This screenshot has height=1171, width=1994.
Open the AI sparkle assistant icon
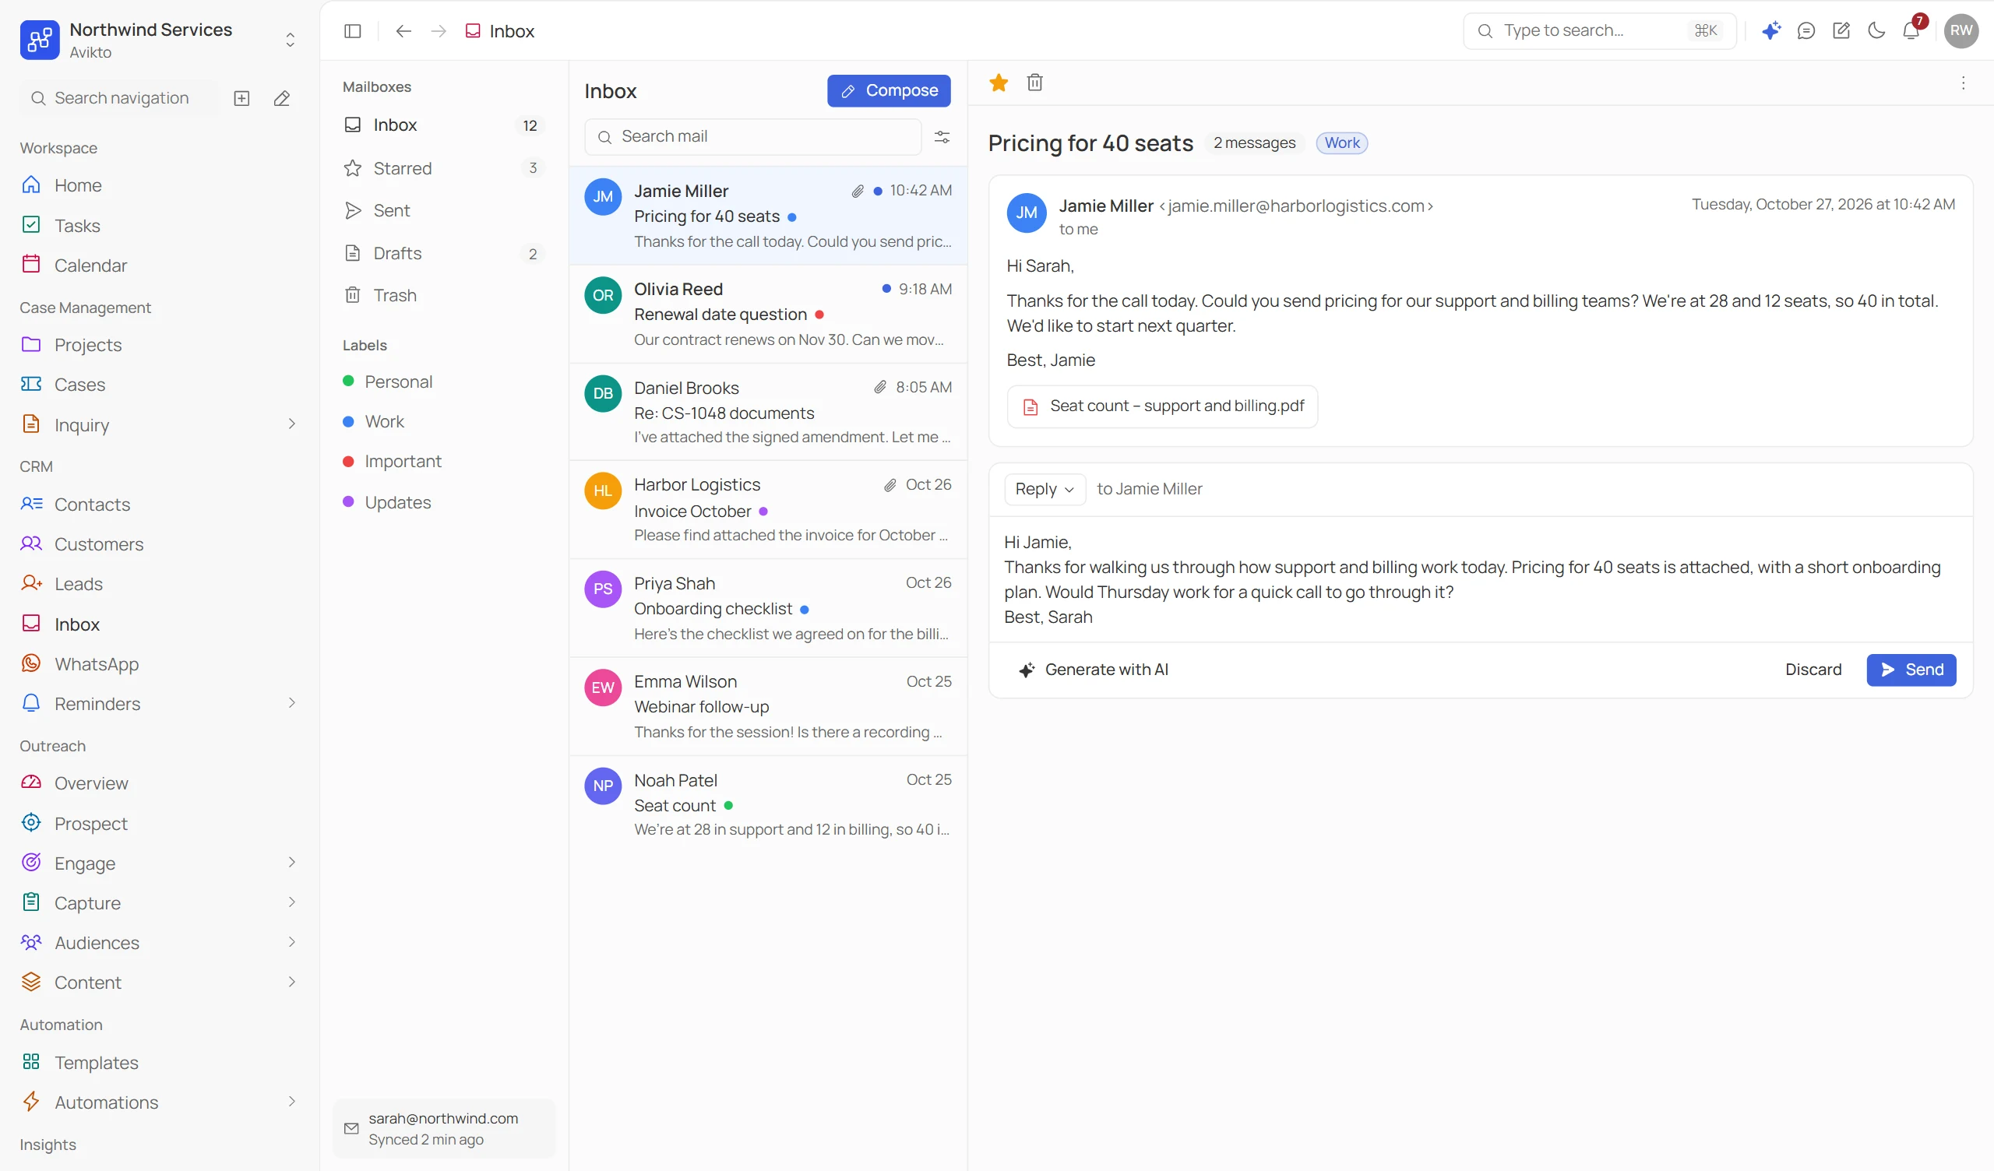(1771, 31)
